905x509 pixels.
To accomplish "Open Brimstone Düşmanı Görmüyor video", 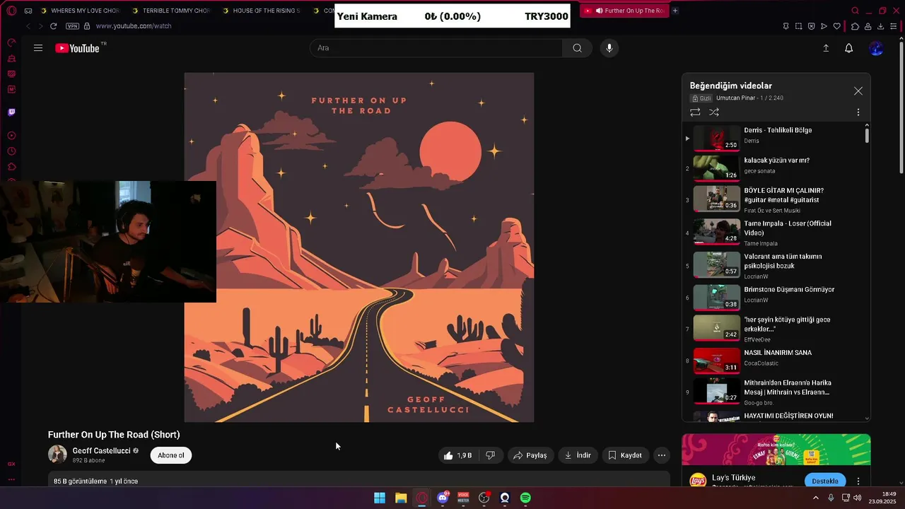I will (775, 297).
